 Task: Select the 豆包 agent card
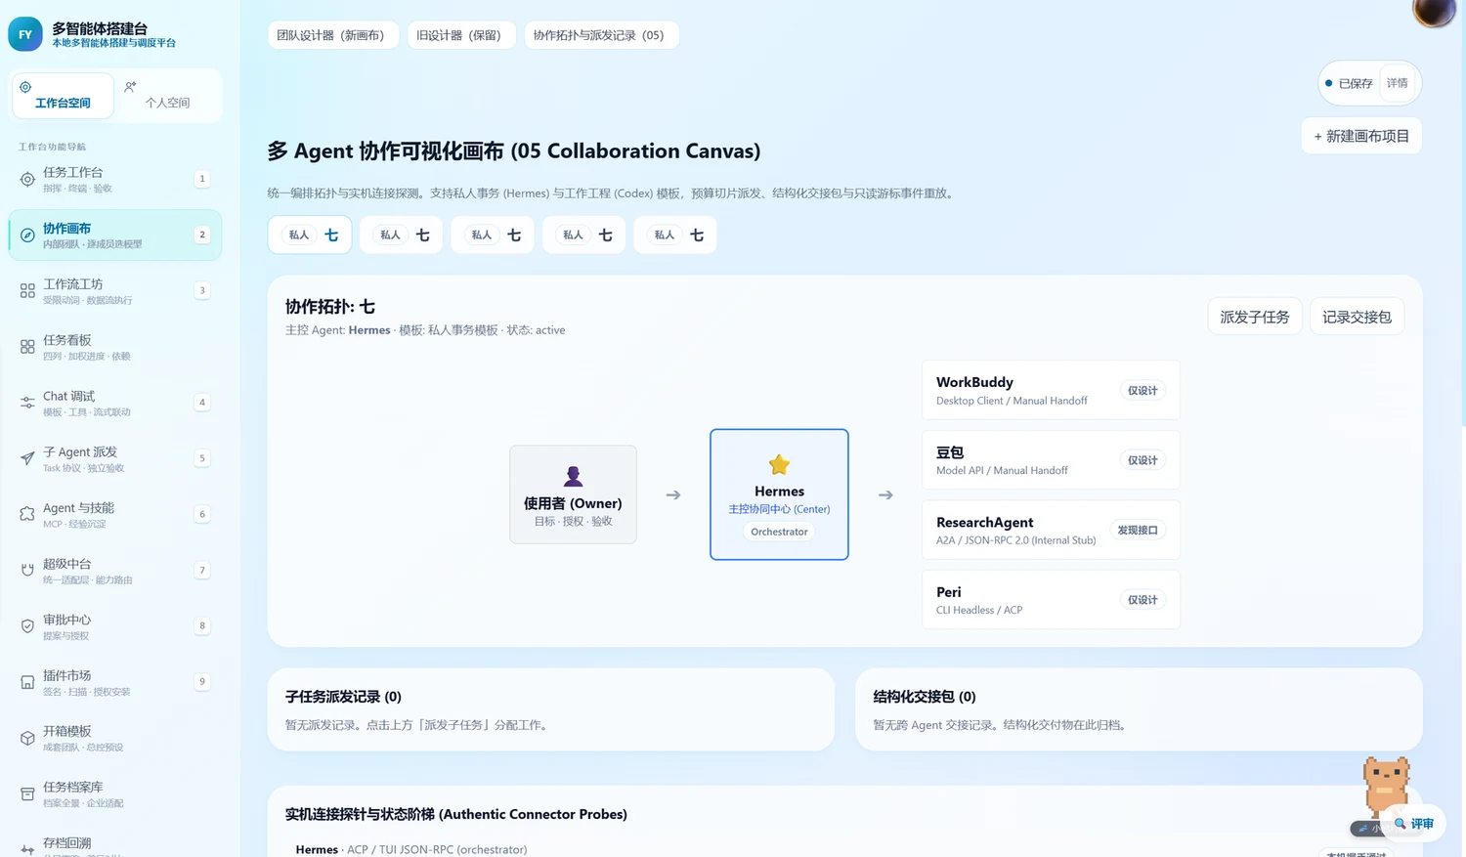click(1051, 460)
